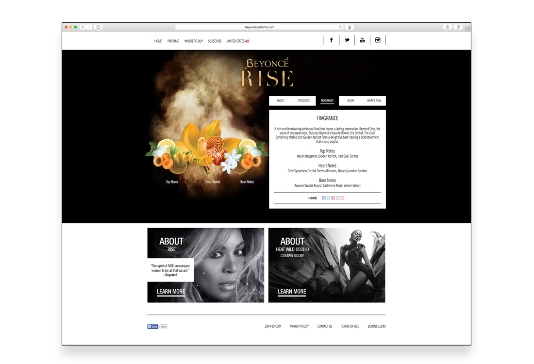The image size is (534, 364).
Task: Click the Facebook like count 520k
Action: tap(164, 327)
